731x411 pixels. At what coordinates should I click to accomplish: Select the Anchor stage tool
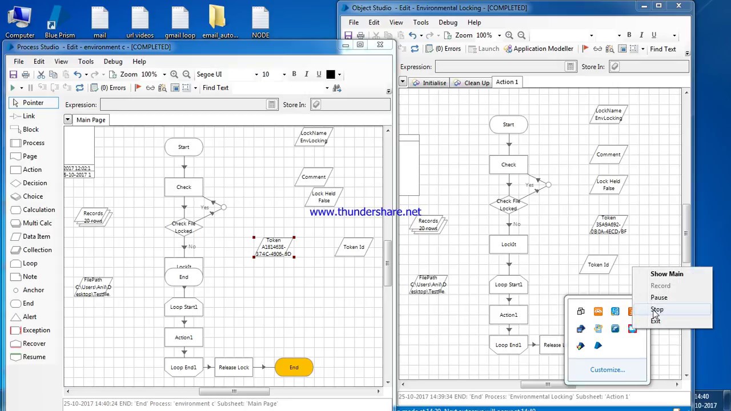pyautogui.click(x=33, y=290)
